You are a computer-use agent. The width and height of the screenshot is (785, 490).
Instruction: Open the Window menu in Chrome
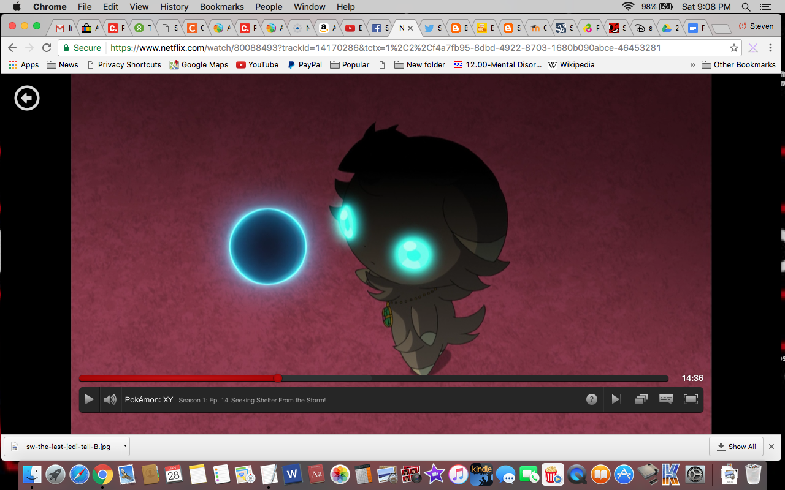click(310, 7)
